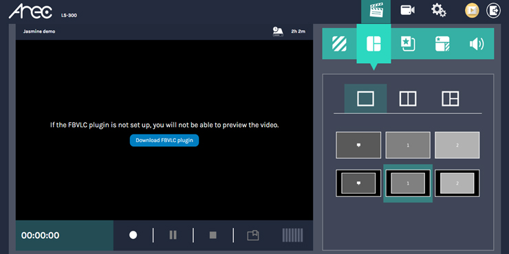Click the 2h 2m remaining time
The width and height of the screenshot is (509, 254).
click(298, 32)
